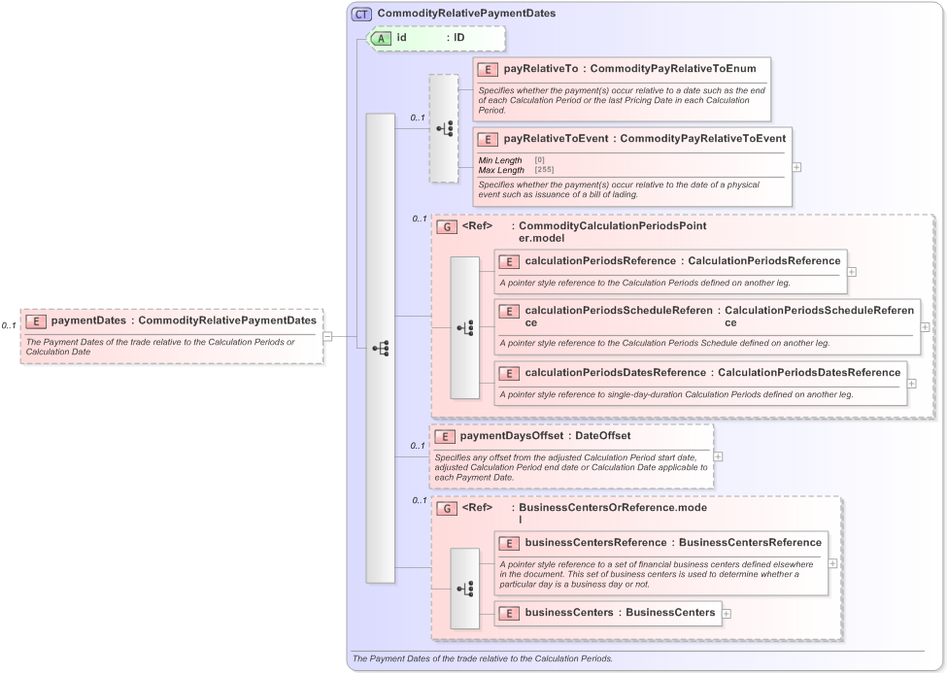This screenshot has height=673, width=947.
Task: Click the BusinessCentersReference type name
Action: [x=750, y=542]
